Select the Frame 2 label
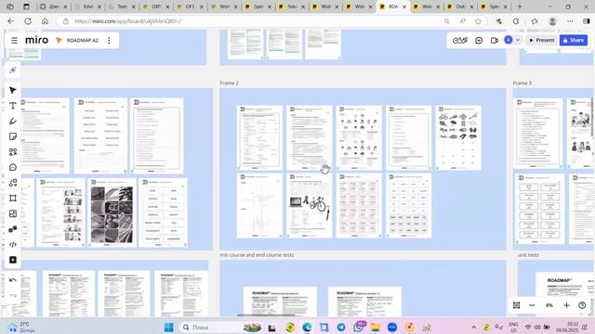The width and height of the screenshot is (595, 334). 230,83
